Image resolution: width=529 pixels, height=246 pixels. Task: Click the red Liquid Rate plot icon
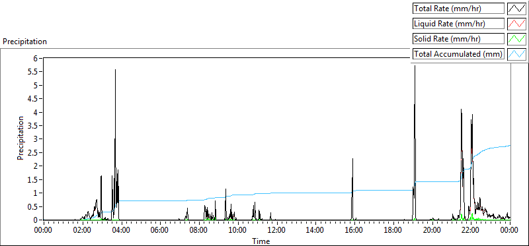516,24
